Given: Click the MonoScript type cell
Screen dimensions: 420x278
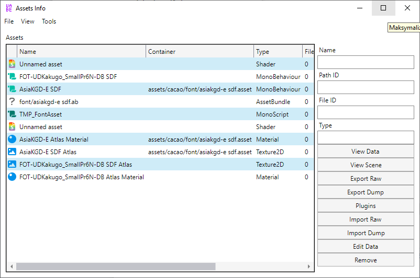Looking at the screenshot, I should [x=272, y=114].
